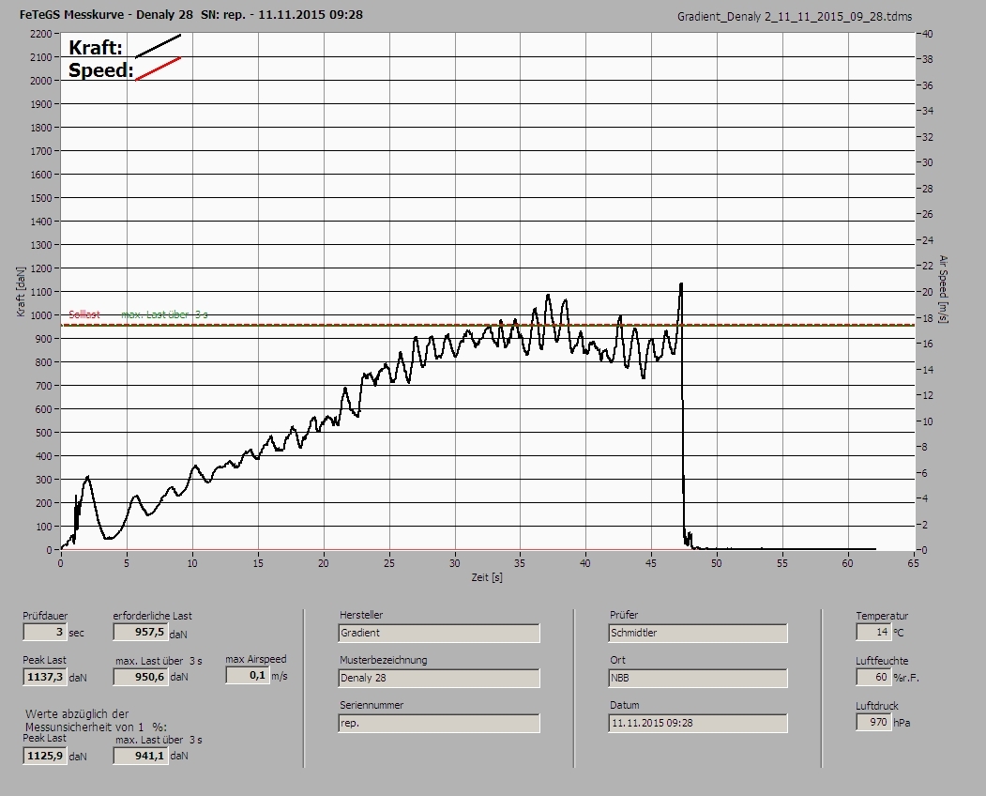Select the corrected Peak Last value 1125,9
Image resolution: width=986 pixels, height=796 pixels.
point(44,756)
